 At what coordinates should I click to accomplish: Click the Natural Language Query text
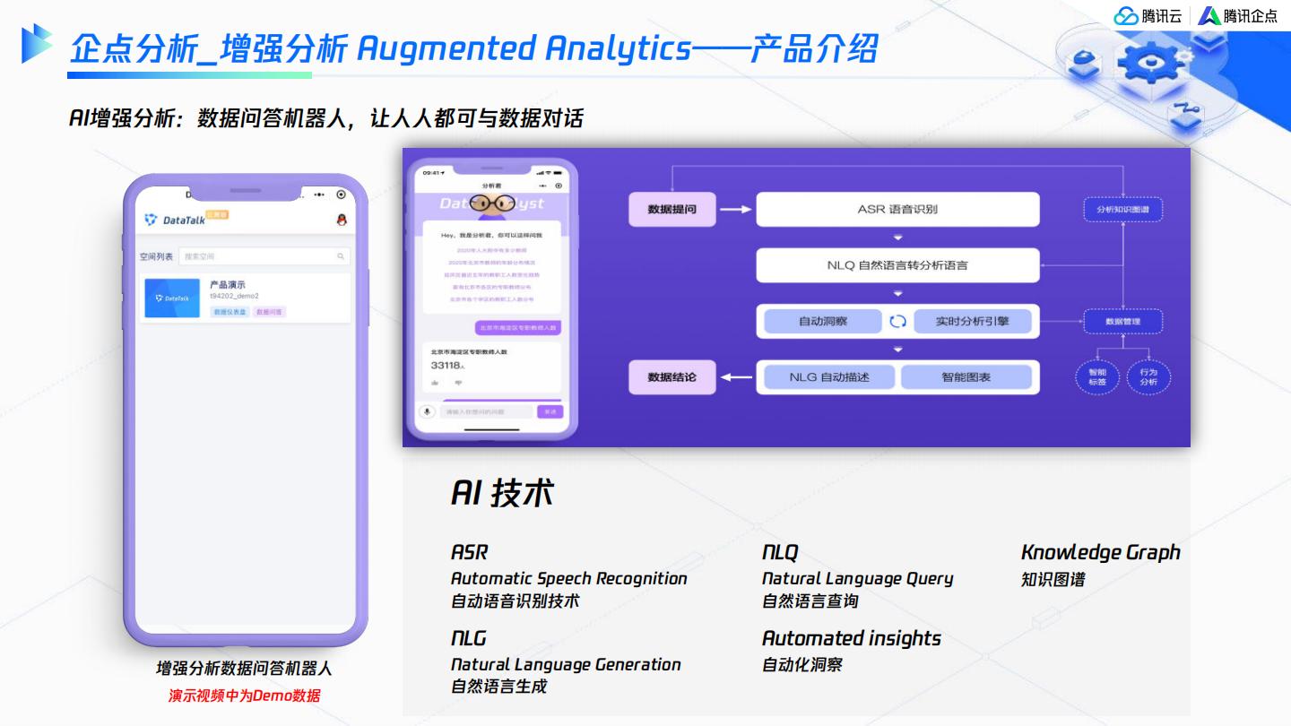click(858, 579)
